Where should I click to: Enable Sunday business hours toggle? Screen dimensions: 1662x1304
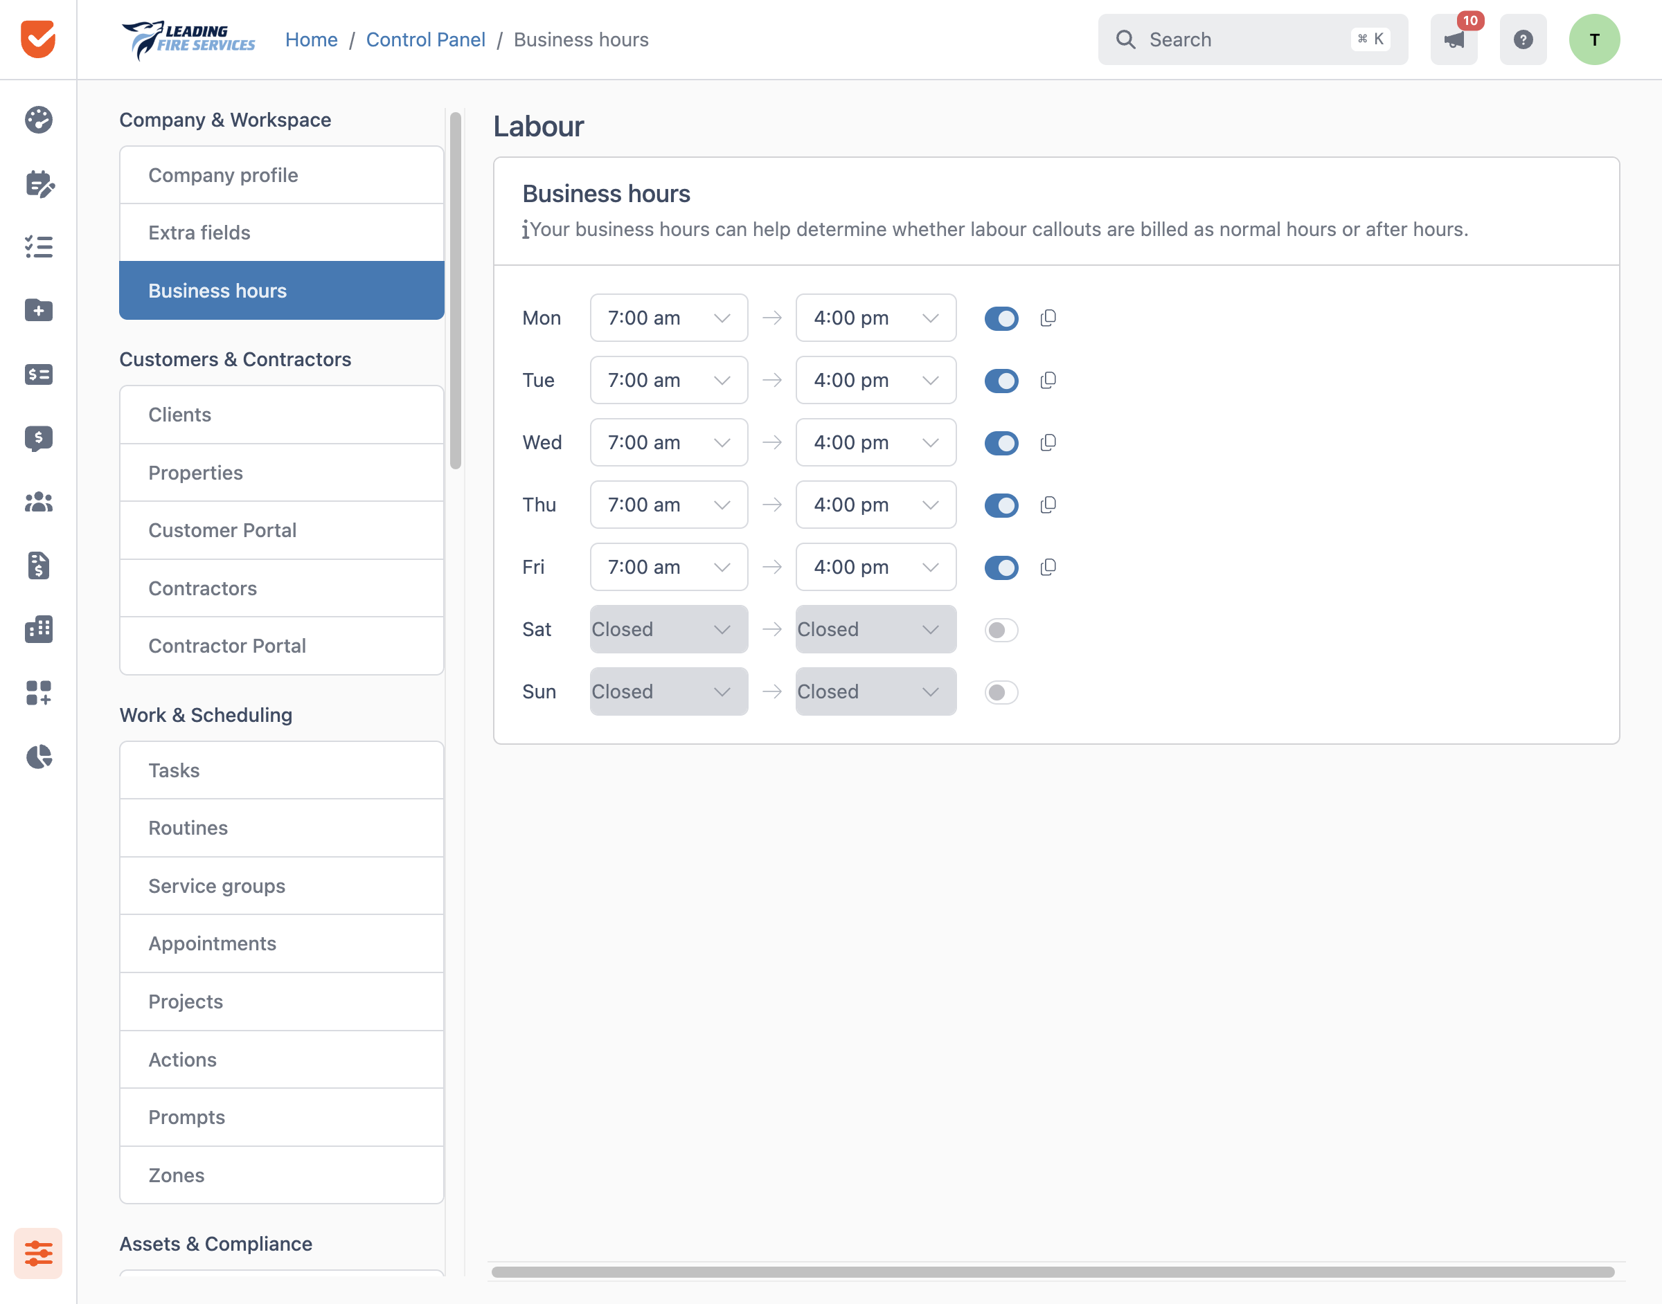[x=1001, y=692]
